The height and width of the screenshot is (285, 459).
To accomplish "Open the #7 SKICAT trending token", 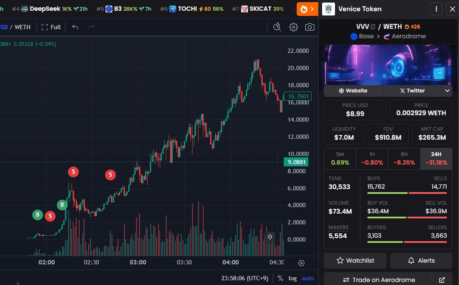I will pyautogui.click(x=258, y=9).
